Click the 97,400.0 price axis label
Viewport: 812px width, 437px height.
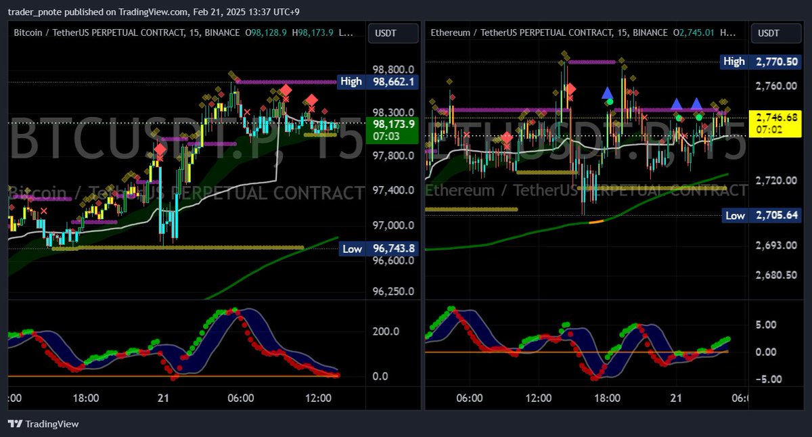coord(392,190)
